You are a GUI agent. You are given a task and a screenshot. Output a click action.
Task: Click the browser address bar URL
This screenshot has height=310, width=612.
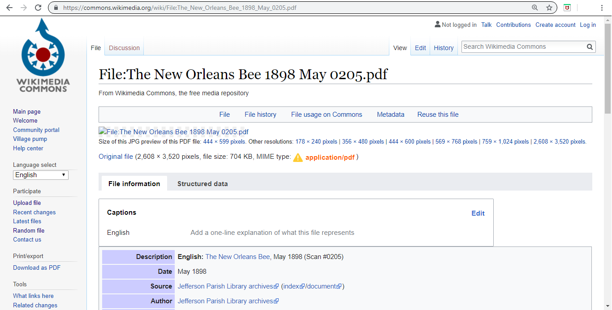(180, 8)
